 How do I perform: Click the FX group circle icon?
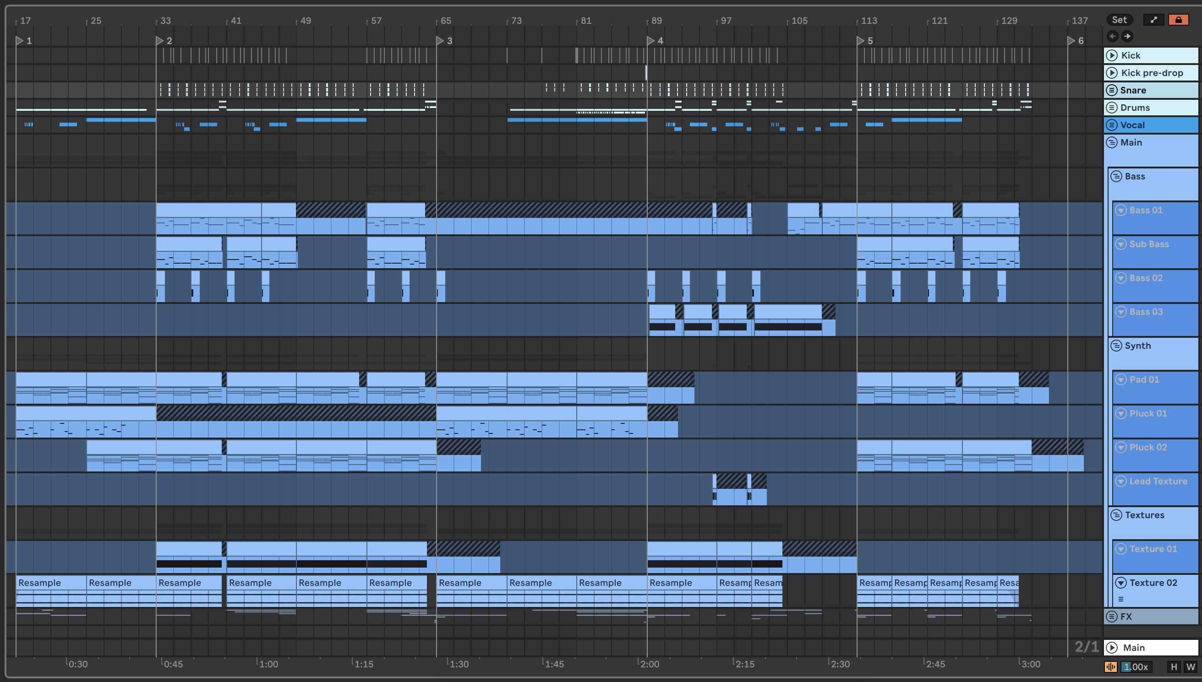click(1112, 617)
